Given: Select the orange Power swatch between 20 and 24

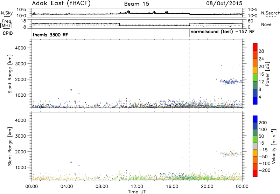Looking at the screenshot, I should click(x=255, y=63).
